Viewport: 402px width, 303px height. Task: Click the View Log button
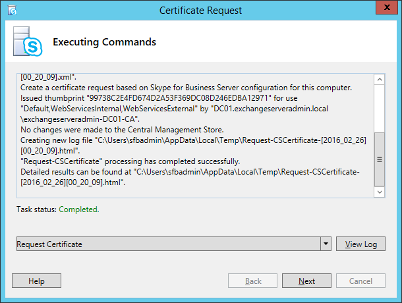360,244
